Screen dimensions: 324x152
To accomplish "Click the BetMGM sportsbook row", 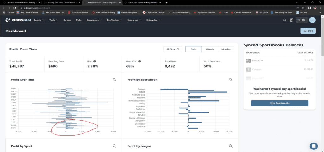I will [x=280, y=61].
